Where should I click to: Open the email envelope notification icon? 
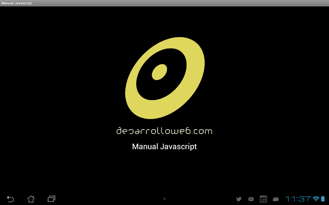click(251, 199)
